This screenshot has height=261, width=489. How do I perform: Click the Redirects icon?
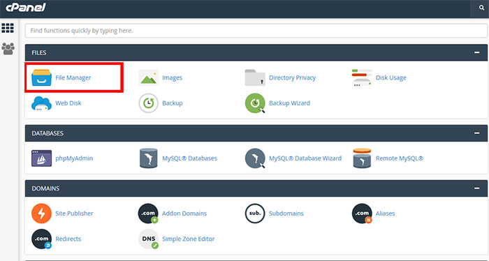(x=41, y=239)
